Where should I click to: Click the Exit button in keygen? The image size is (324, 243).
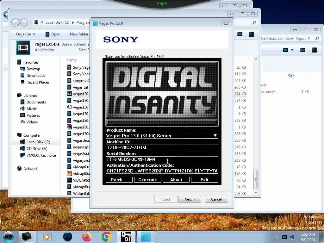coord(204,180)
